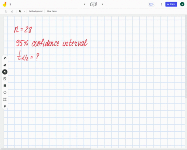Click the vertical scrollbar
187x150 pixels.
186,57
